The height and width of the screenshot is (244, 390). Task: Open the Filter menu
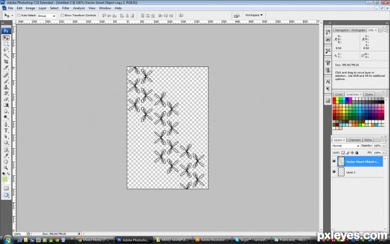(x=66, y=8)
